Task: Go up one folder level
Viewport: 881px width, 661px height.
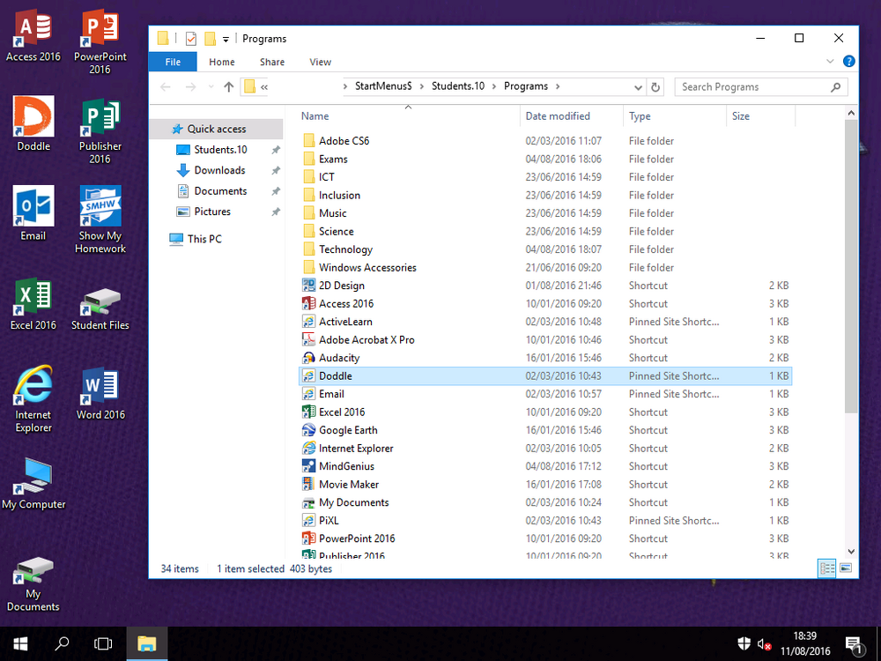Action: 229,86
